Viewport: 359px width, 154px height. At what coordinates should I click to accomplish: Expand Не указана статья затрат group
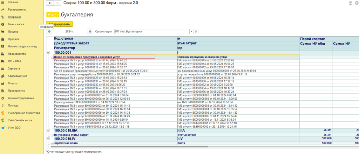52,135
